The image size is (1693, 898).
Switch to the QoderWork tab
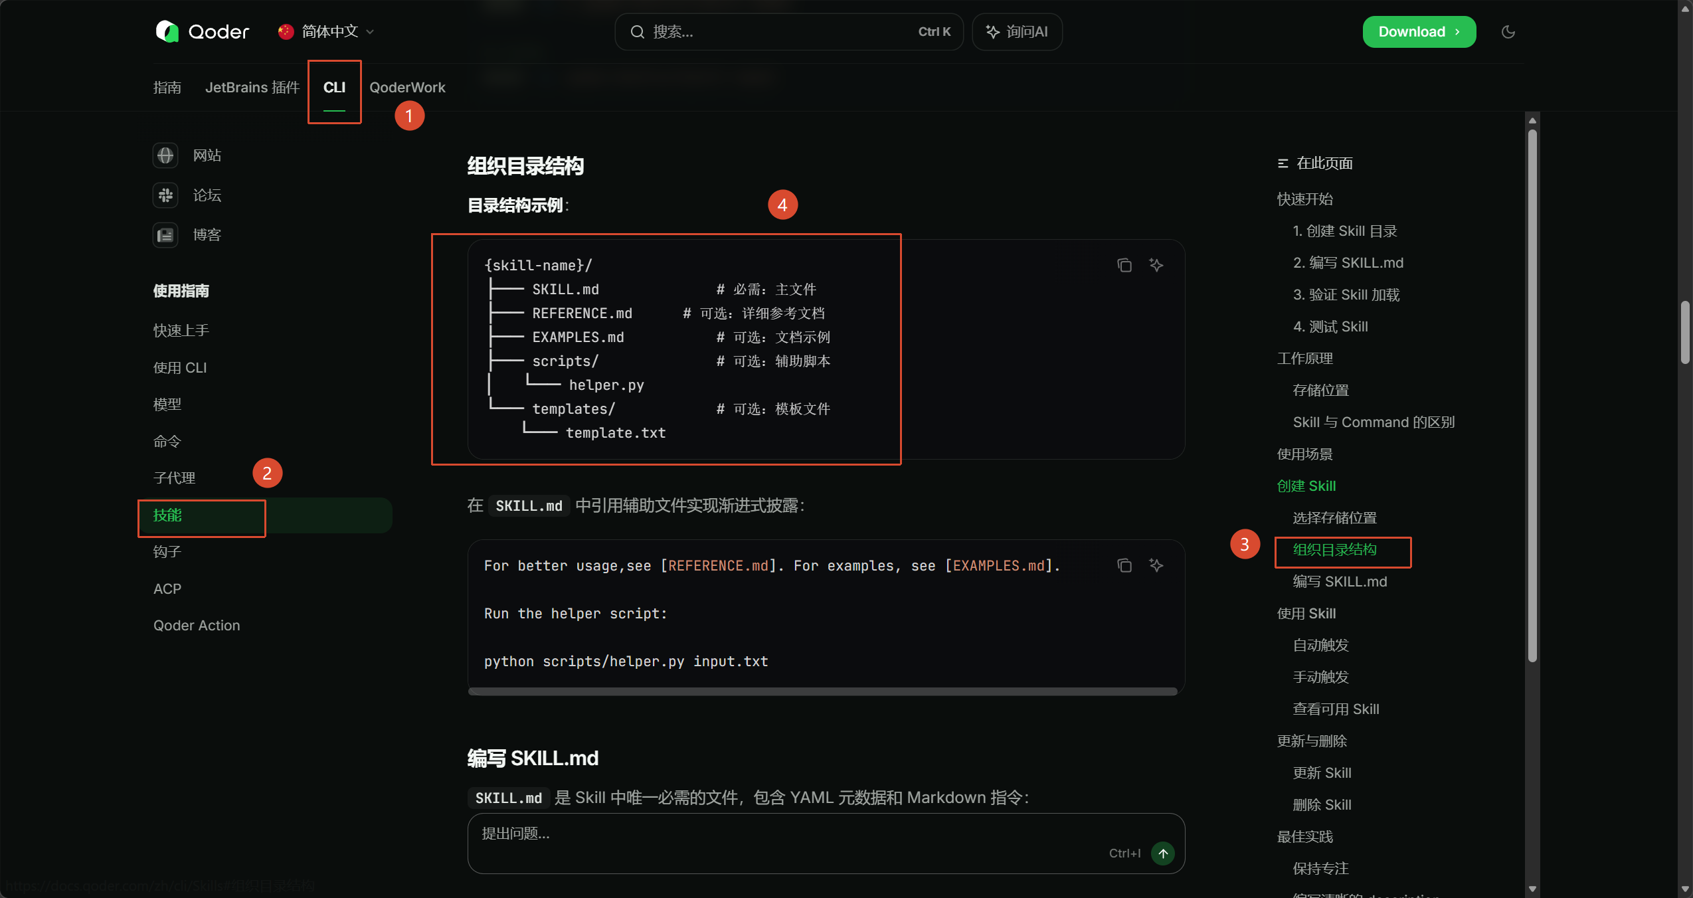(x=407, y=88)
